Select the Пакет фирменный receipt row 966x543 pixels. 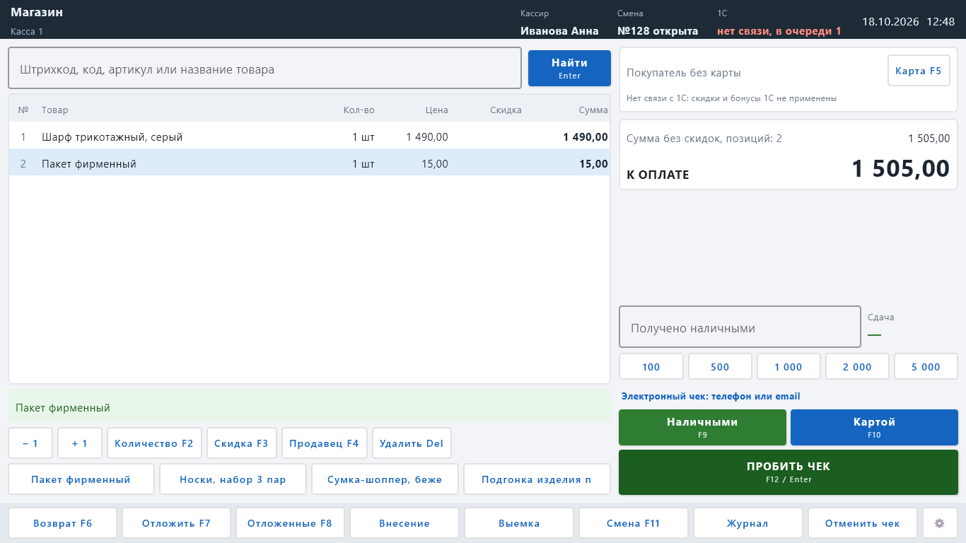click(309, 163)
